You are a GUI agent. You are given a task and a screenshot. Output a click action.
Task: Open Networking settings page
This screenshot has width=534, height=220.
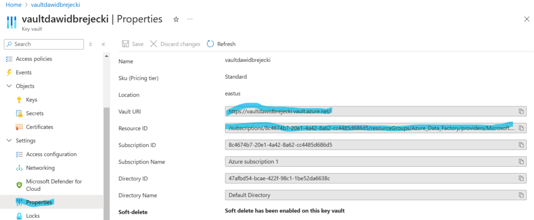tap(40, 168)
